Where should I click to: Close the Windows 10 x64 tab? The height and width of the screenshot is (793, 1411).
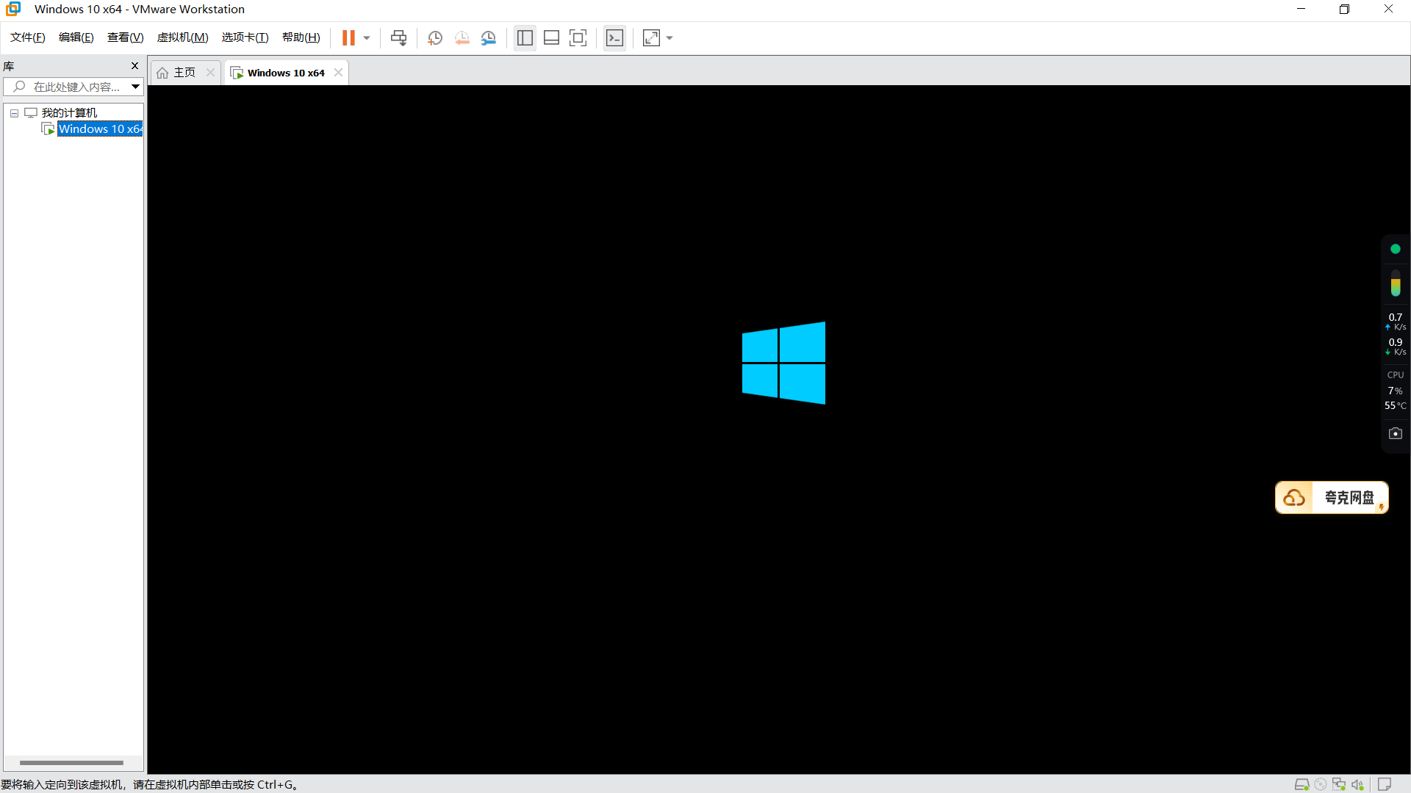pyautogui.click(x=338, y=72)
